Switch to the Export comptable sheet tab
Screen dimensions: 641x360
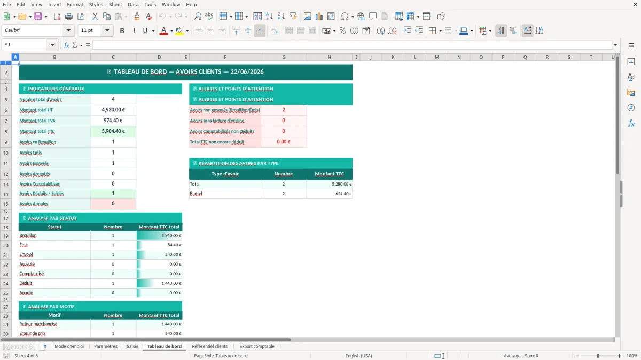point(257,346)
